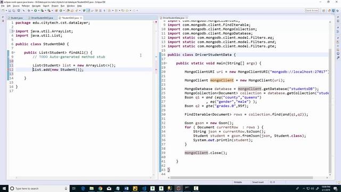The image size is (341, 192).
Task: Click 'mongoClient.close();' on line 39
Action: click(206, 153)
